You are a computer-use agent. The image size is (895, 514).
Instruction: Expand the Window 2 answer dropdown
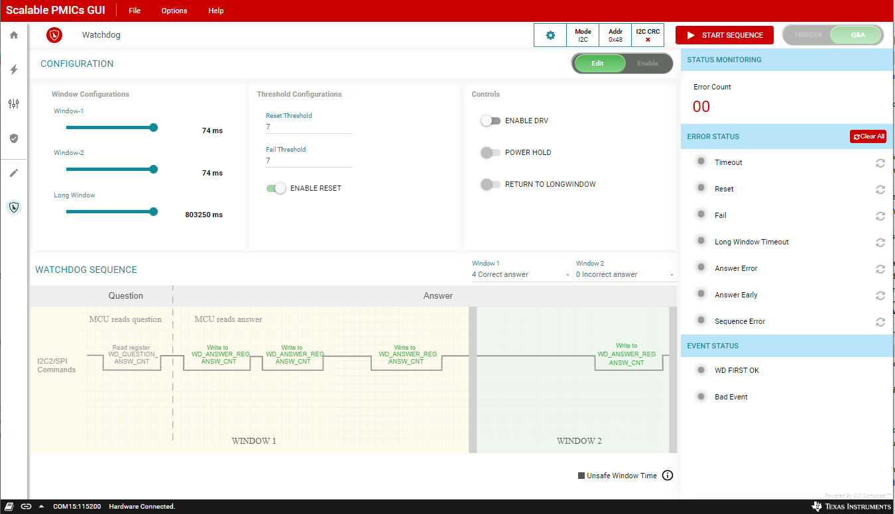click(x=625, y=275)
